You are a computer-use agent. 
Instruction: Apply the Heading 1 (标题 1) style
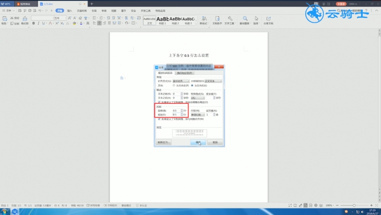(162, 20)
